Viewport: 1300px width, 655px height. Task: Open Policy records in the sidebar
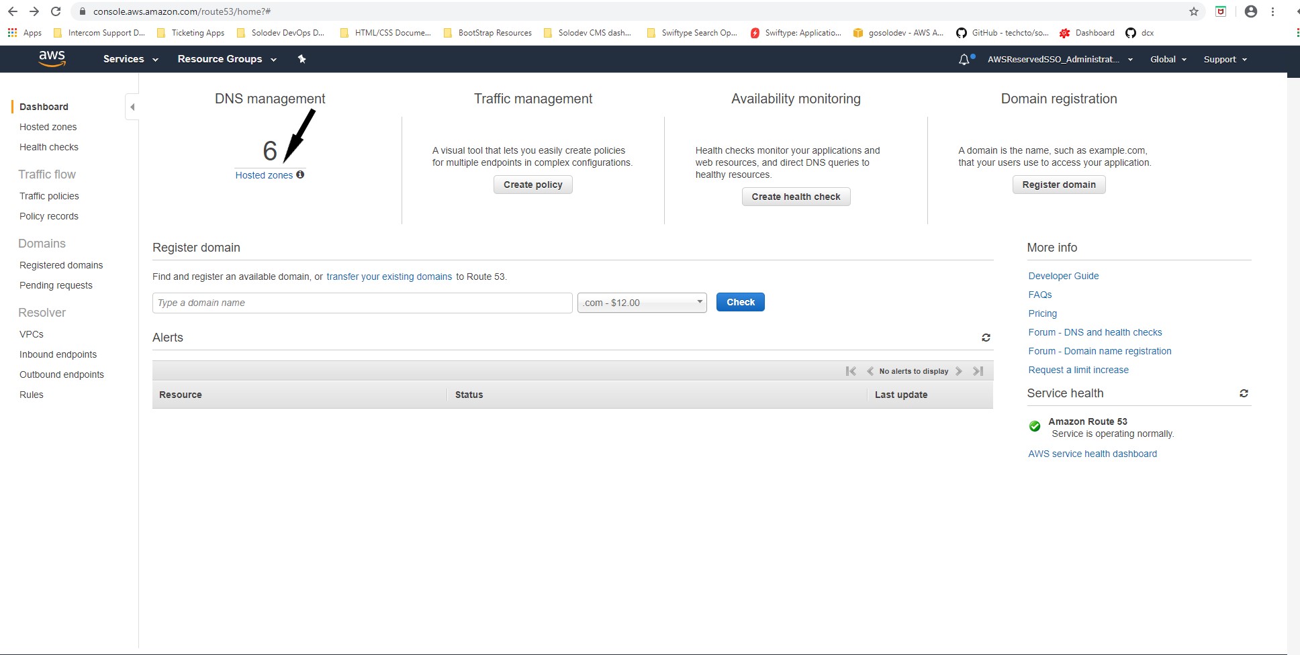coord(49,216)
